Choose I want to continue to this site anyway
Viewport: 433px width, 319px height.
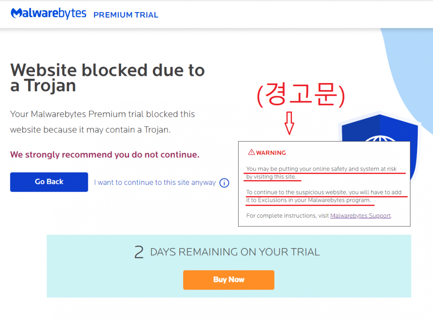pyautogui.click(x=155, y=182)
